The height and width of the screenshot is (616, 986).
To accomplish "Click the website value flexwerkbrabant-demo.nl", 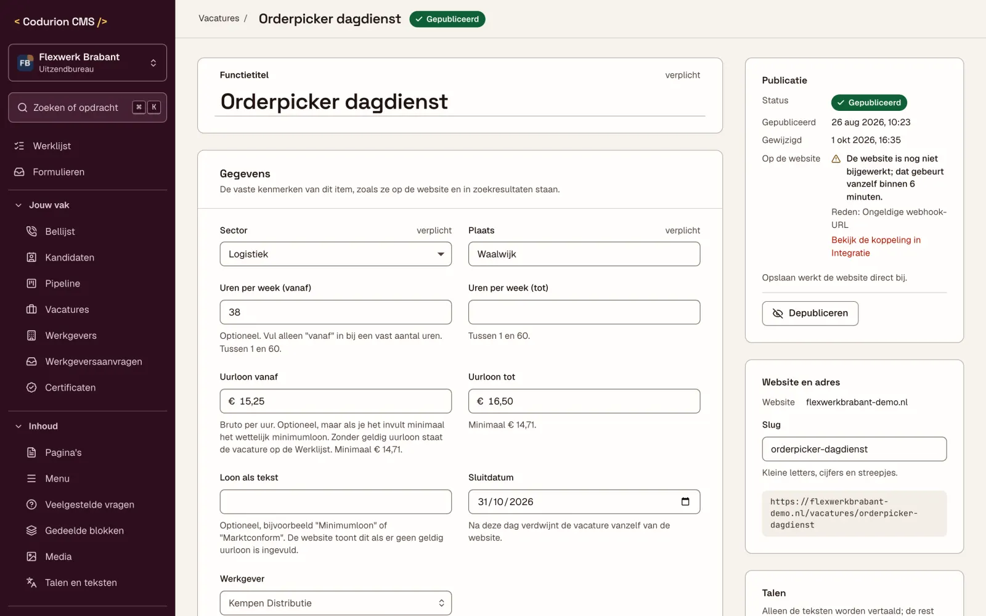I will (x=857, y=402).
